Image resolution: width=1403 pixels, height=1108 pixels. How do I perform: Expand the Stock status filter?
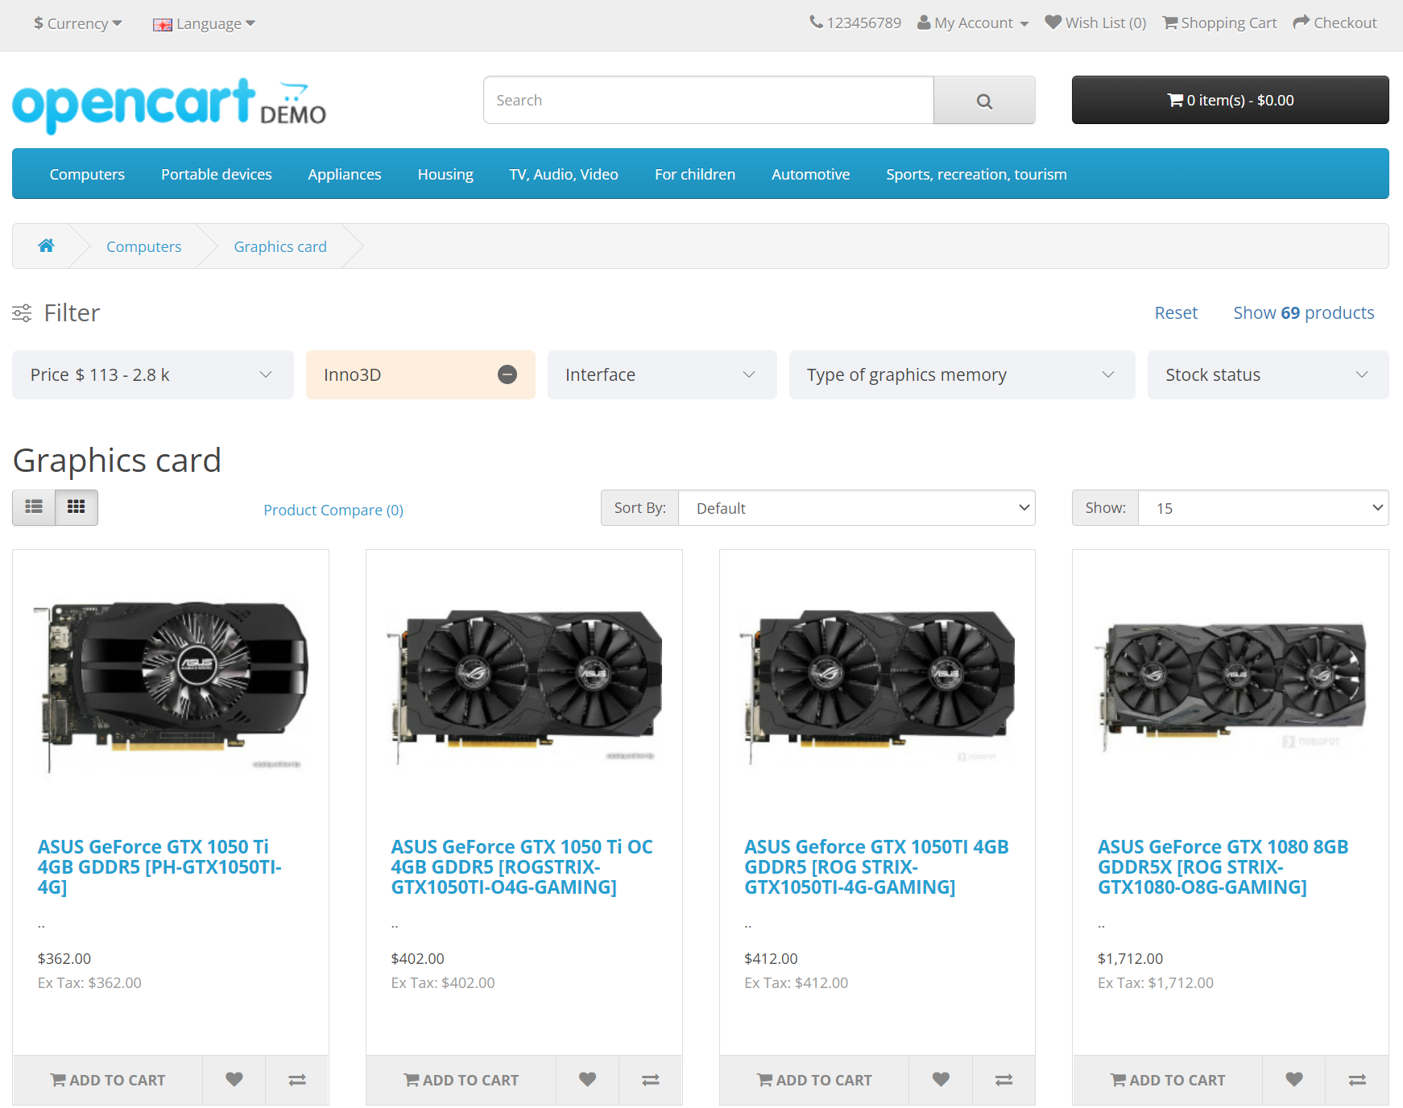[x=1268, y=374]
